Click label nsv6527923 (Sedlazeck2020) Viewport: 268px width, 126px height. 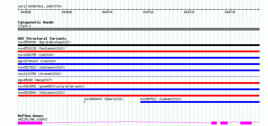coord(42,67)
